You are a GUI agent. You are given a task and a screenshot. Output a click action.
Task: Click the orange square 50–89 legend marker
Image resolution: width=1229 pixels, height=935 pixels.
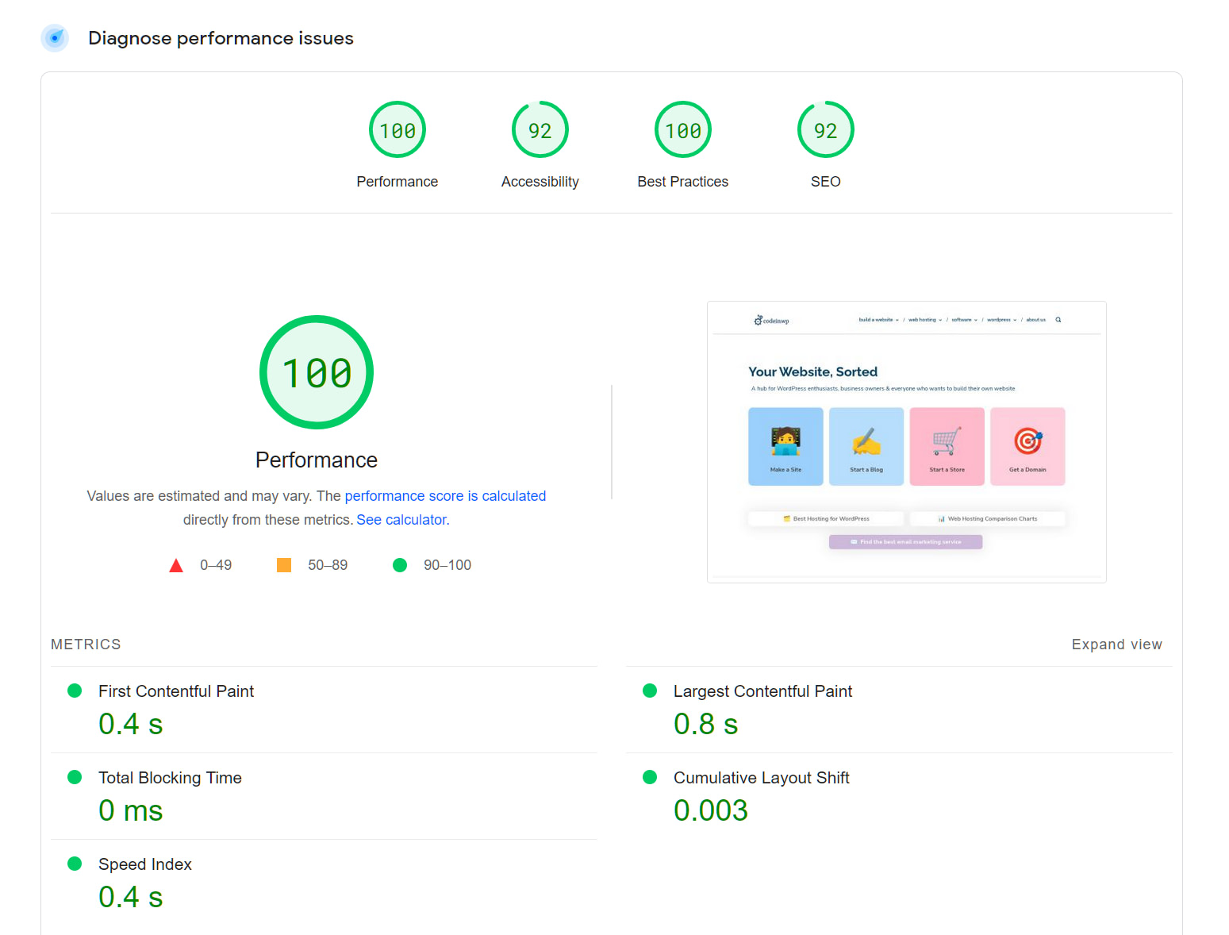pyautogui.click(x=284, y=564)
